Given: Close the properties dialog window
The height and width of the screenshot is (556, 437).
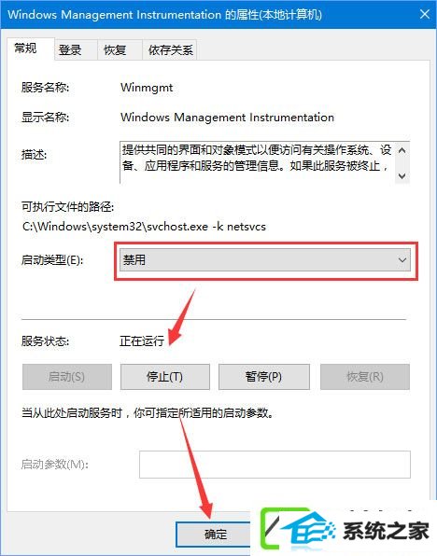Looking at the screenshot, I should (x=425, y=15).
